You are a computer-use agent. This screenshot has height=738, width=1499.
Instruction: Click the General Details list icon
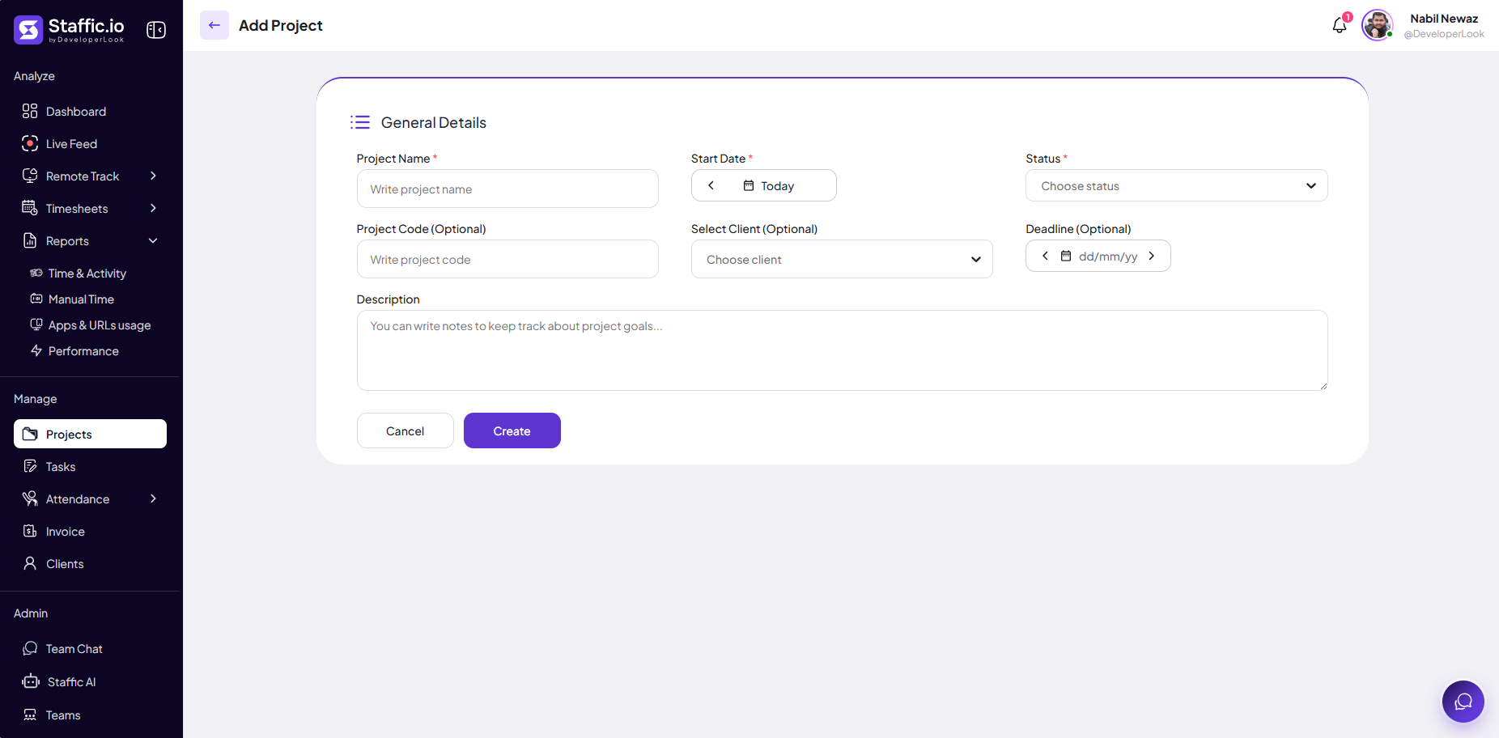pos(360,122)
